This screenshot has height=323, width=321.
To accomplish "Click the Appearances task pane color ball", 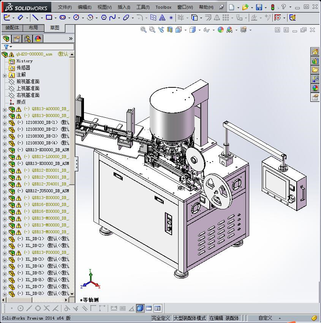I will point(315,88).
